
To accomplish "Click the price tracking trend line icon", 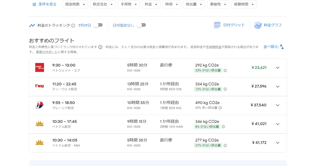I will point(32,25).
